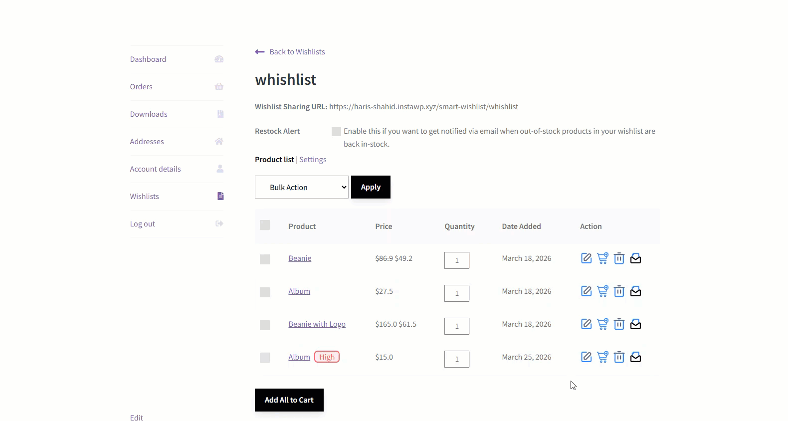This screenshot has width=788, height=421.
Task: Open the Beanie with Logo product link
Action: coord(317,324)
